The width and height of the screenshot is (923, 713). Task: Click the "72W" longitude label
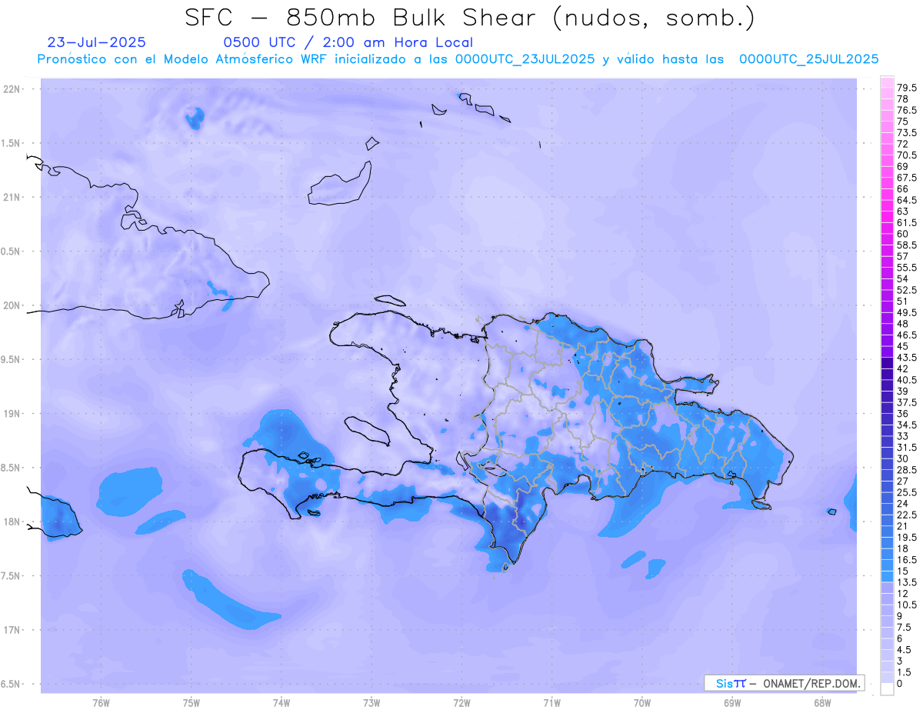point(462,703)
